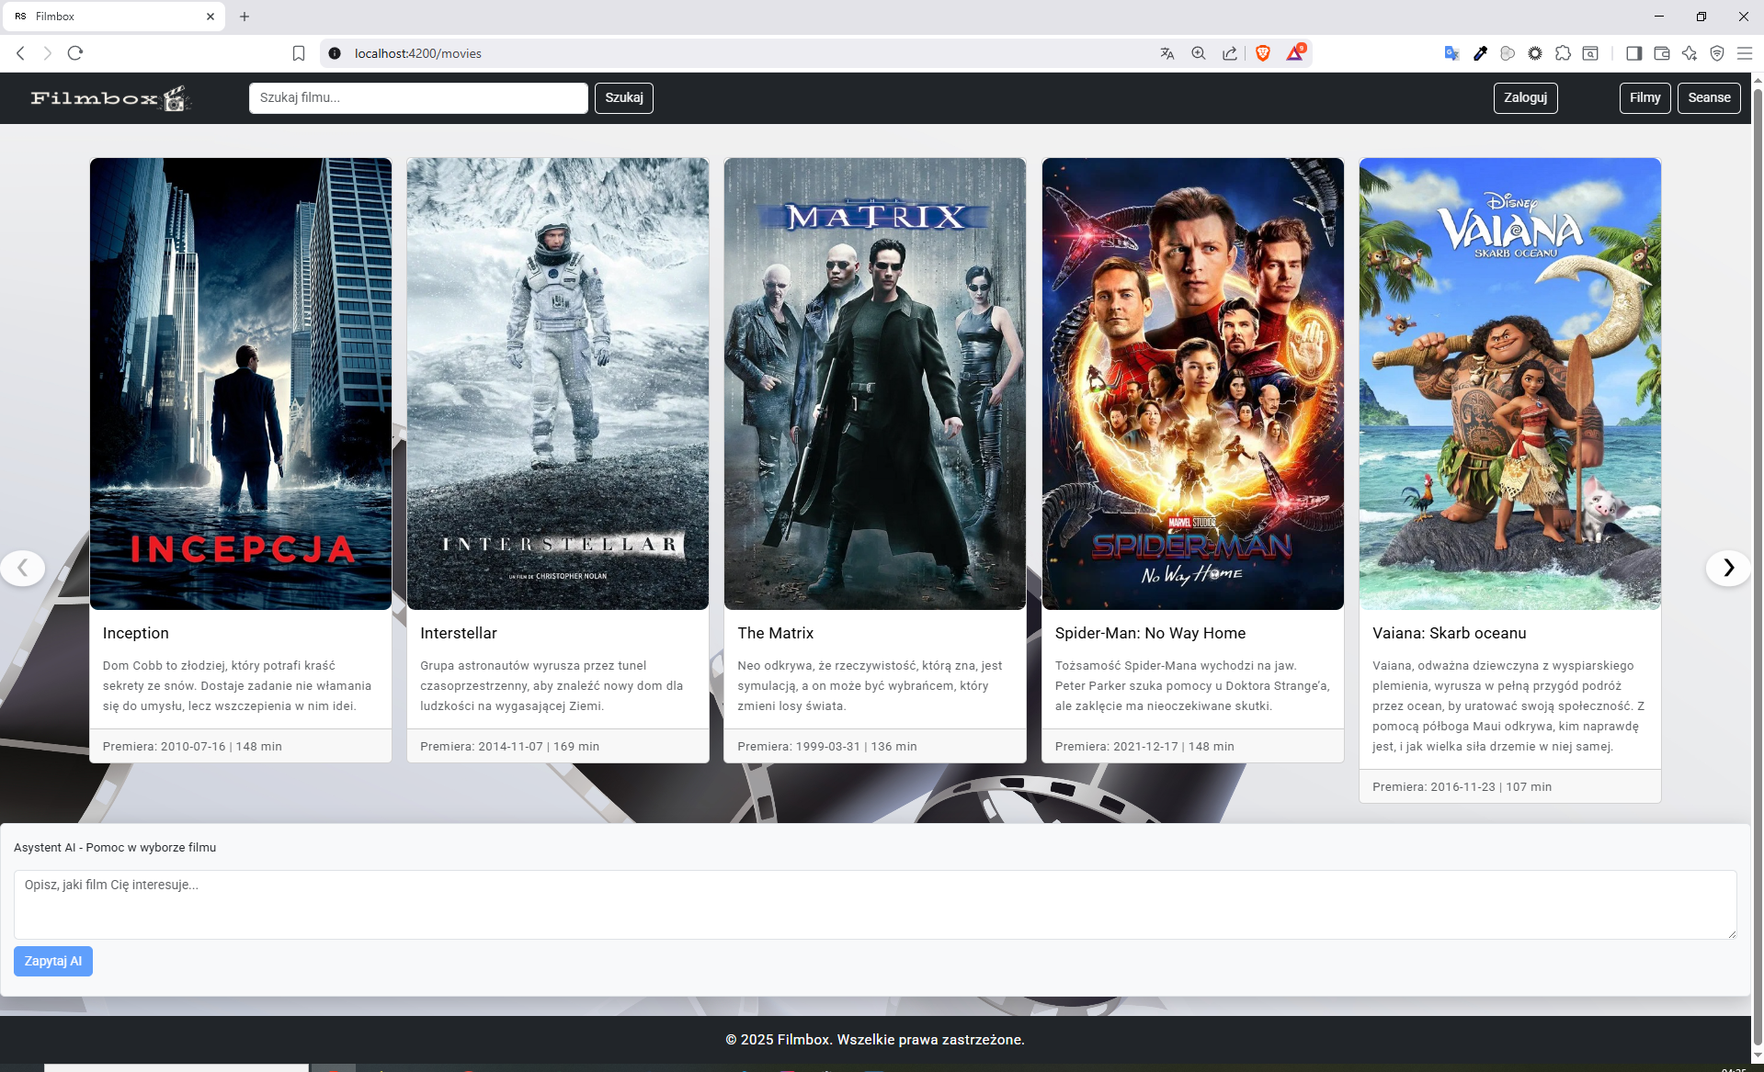1764x1072 pixels.
Task: Click the Inception title text
Action: pos(136,633)
